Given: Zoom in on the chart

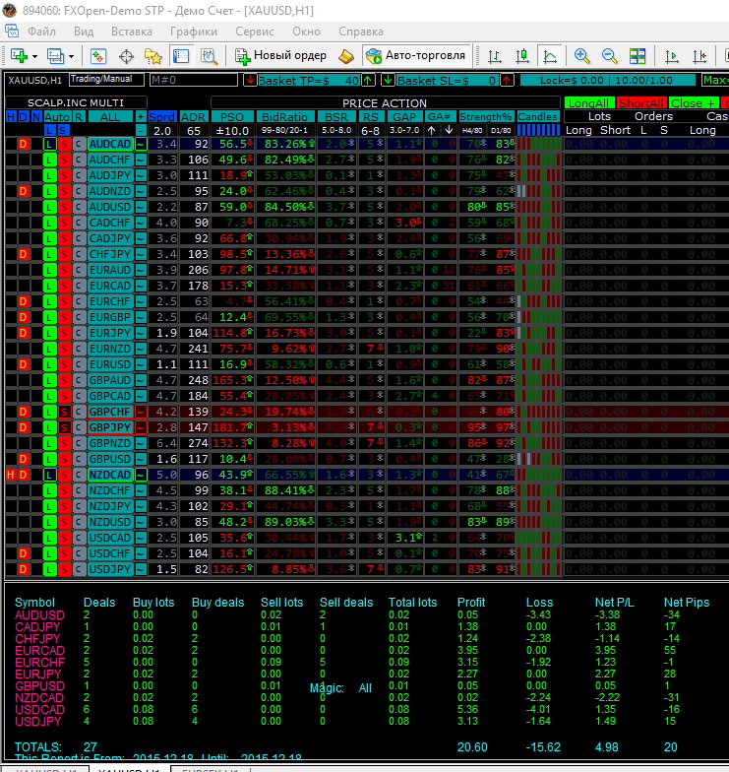Looking at the screenshot, I should 582,55.
